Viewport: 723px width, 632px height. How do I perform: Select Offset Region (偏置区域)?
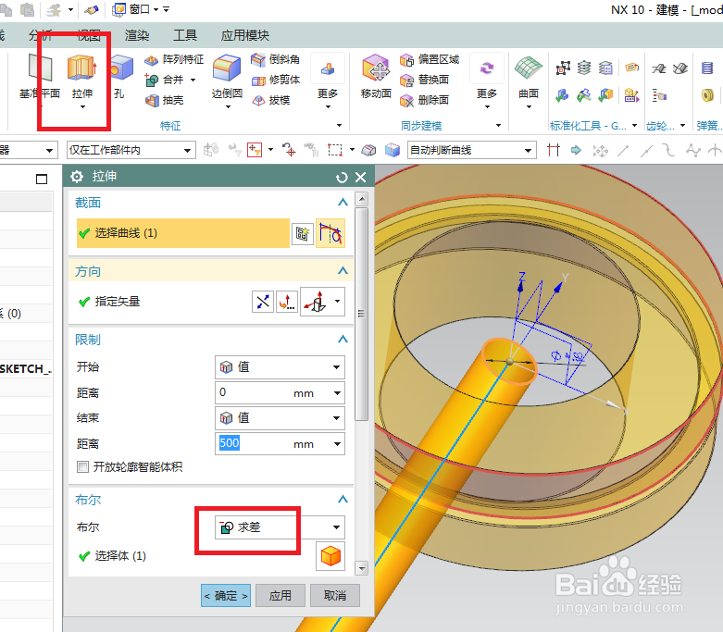430,59
